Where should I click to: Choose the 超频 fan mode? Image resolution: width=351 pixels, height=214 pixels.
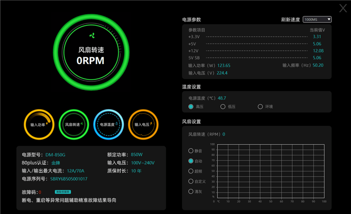pos(191,171)
